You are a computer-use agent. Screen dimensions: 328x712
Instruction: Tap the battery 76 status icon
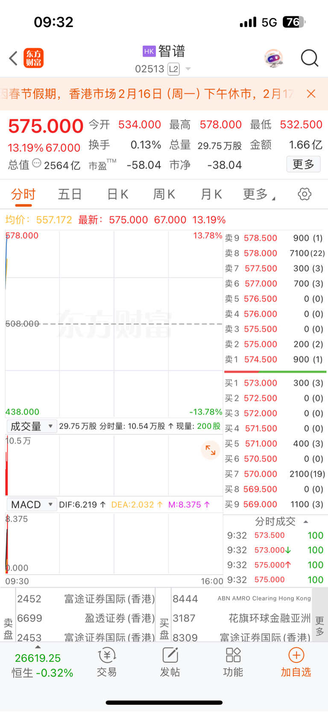tap(294, 22)
